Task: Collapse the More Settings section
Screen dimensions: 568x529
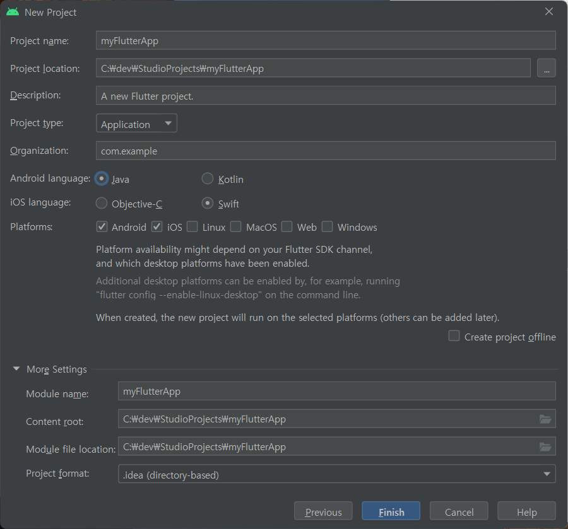Action: click(16, 369)
